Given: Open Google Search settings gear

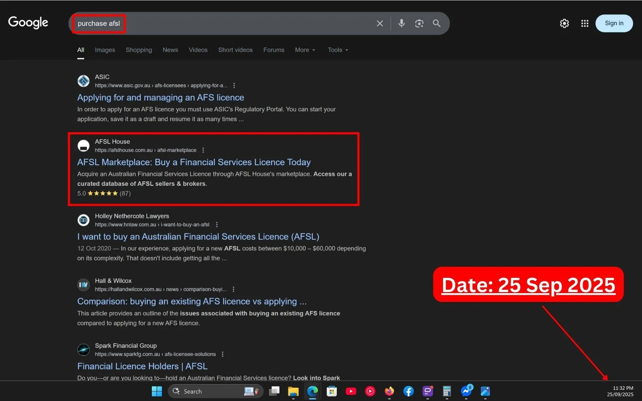Looking at the screenshot, I should click(x=564, y=23).
